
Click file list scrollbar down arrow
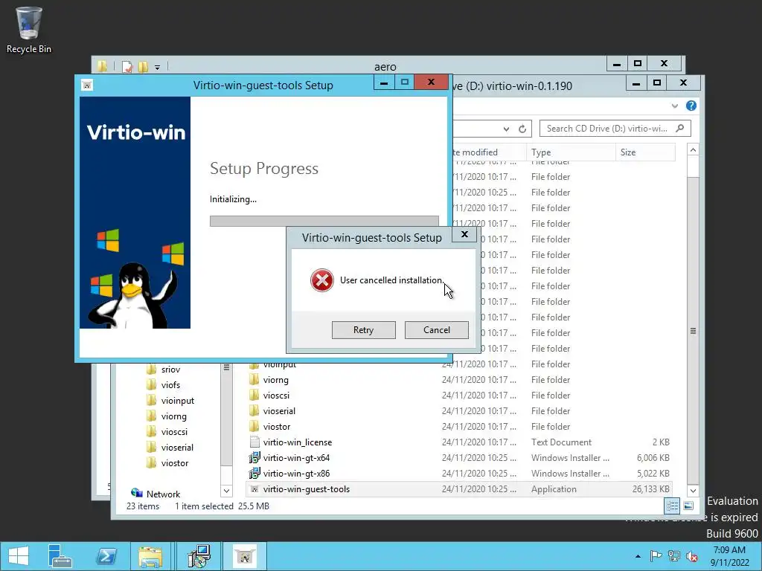[x=693, y=491]
